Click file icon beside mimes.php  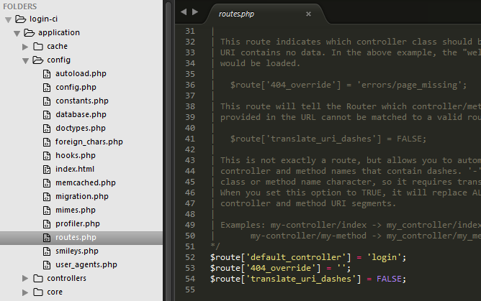[47, 210]
